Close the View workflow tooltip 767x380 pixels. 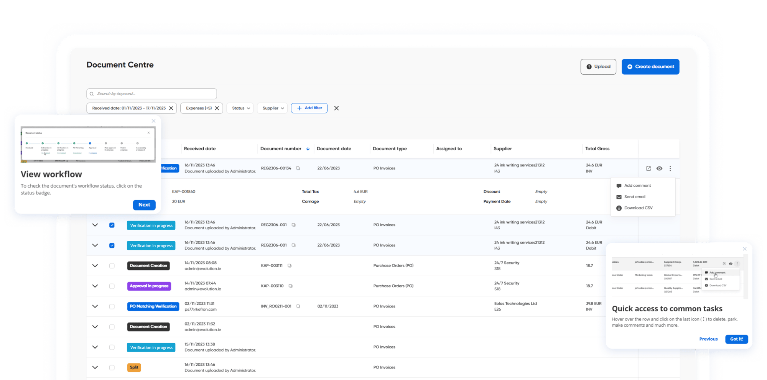153,121
